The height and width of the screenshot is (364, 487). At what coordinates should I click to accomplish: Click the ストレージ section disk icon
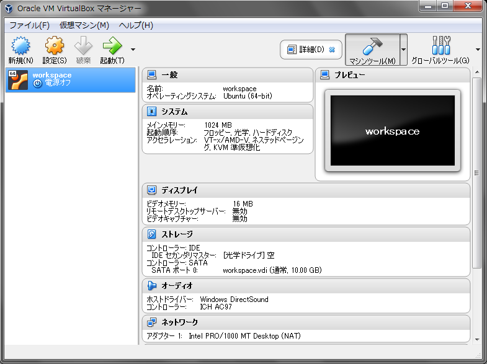(x=151, y=234)
